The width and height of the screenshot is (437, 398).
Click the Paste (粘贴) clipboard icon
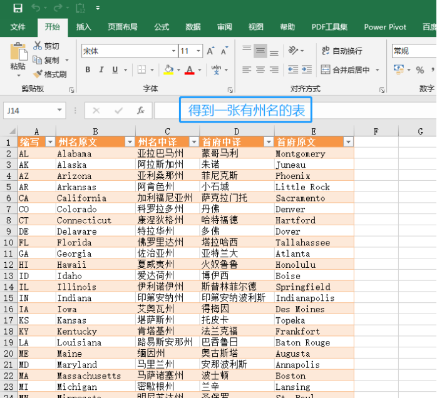pos(18,53)
